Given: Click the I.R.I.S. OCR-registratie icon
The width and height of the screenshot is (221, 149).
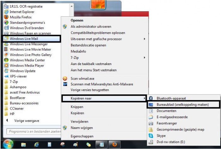Looking at the screenshot, I should (x=6, y=6).
